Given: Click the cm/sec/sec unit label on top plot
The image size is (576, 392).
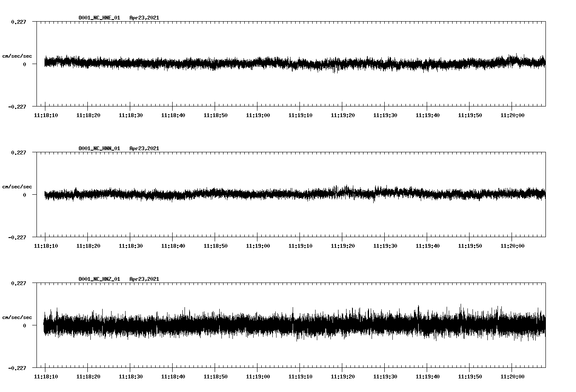Looking at the screenshot, I should point(17,56).
